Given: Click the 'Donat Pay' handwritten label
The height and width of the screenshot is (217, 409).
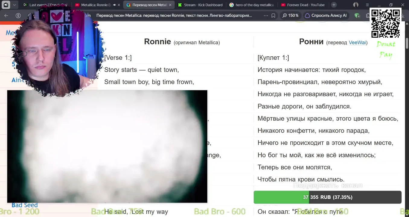Looking at the screenshot, I should 386,50.
